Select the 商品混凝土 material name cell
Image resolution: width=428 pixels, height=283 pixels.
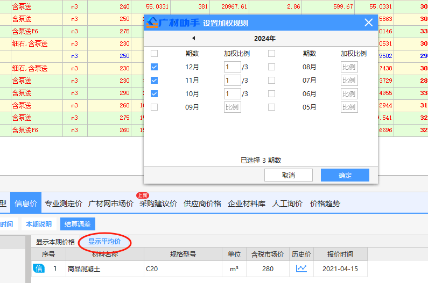pos(105,269)
